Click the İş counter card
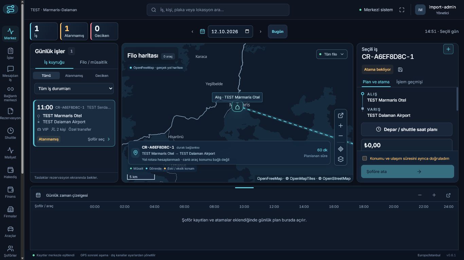Viewport: 464px width, 260px height. tap(44, 31)
